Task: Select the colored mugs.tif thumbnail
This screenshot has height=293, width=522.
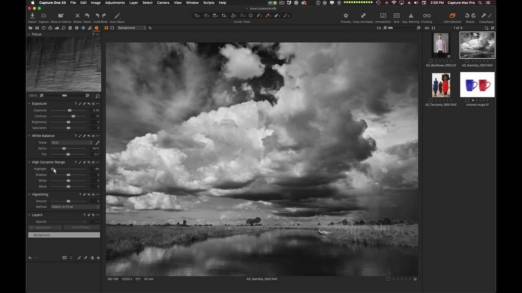Action: [477, 85]
